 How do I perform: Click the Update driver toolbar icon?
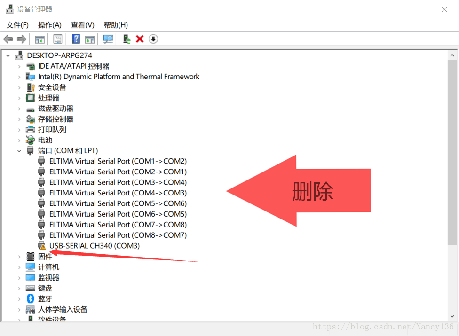(x=127, y=39)
